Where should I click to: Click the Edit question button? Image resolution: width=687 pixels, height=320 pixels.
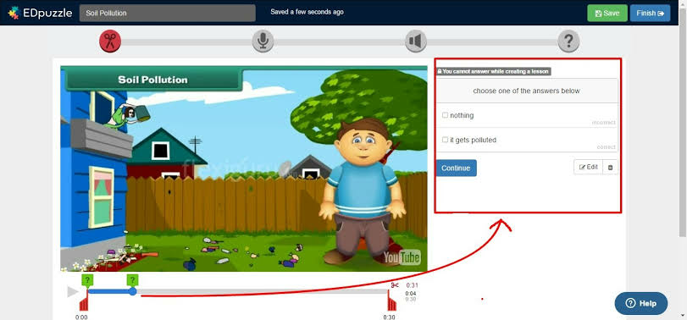589,168
